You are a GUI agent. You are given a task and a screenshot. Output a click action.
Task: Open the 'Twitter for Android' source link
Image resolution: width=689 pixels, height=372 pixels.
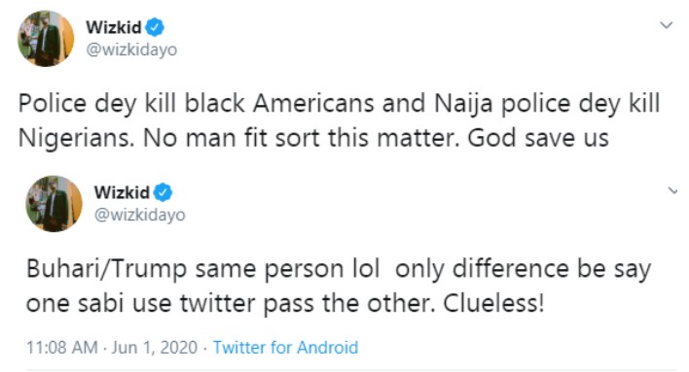coord(285,348)
